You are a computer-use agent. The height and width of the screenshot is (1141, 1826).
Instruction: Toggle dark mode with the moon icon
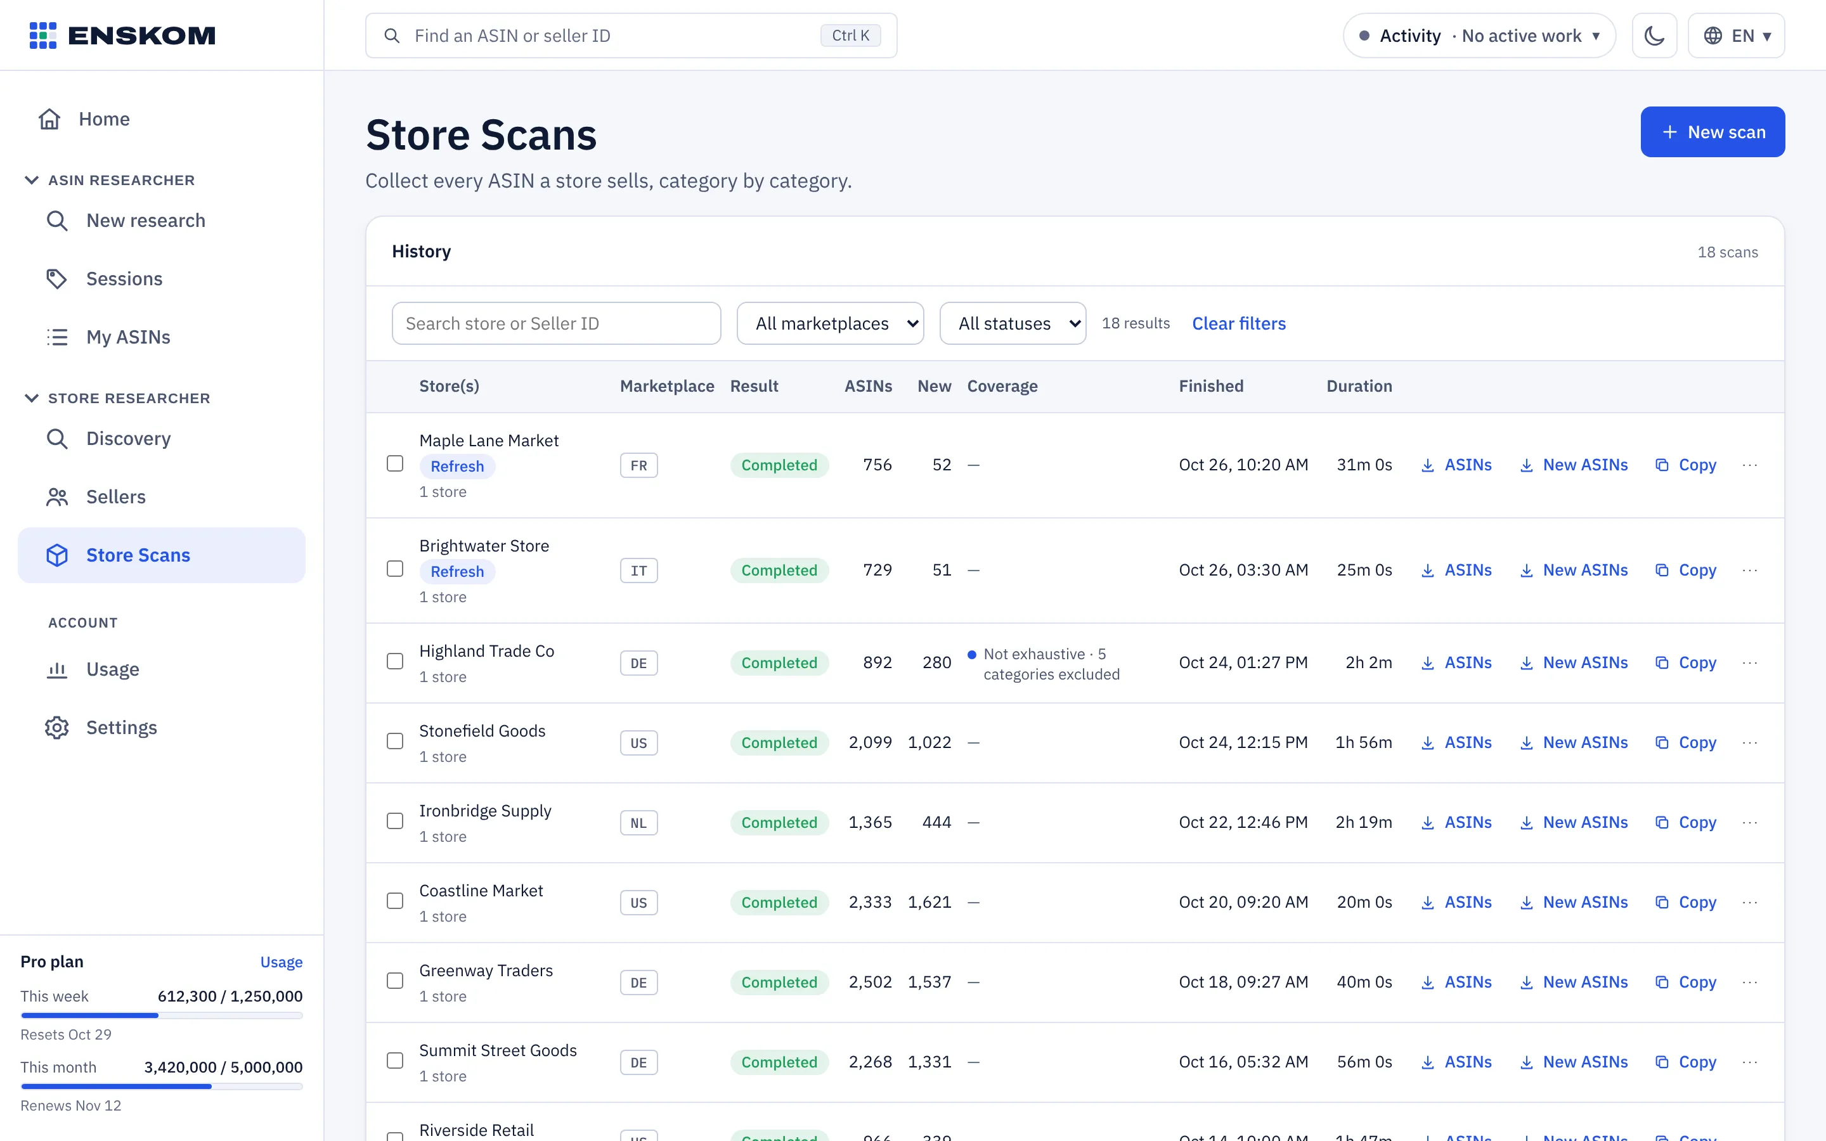point(1654,35)
